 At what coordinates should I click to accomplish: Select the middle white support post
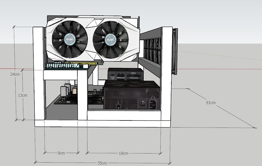pos(82,95)
